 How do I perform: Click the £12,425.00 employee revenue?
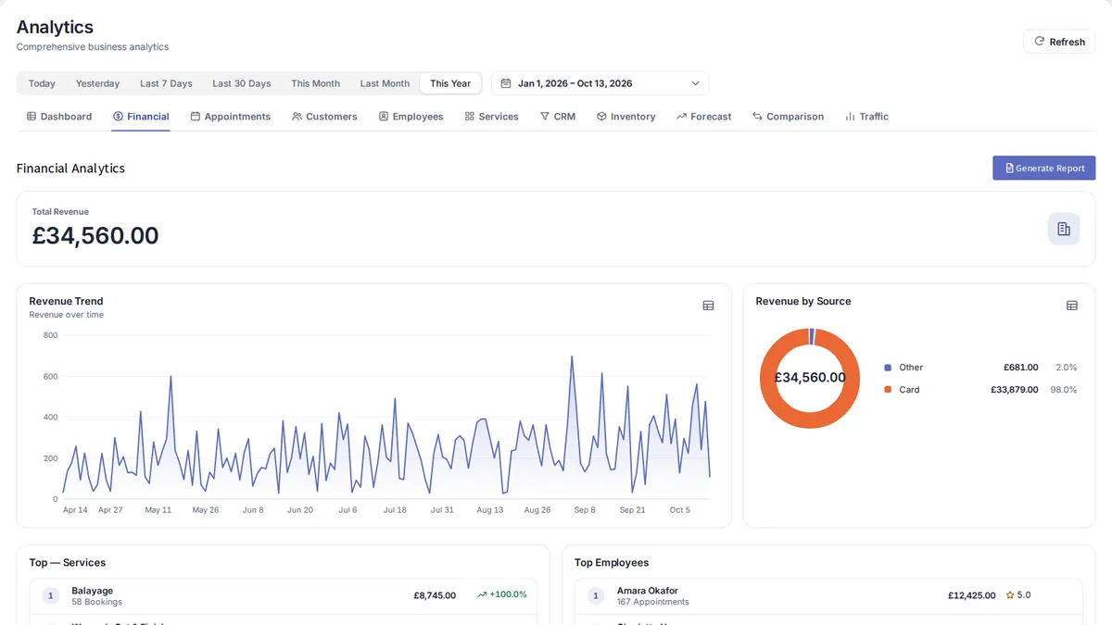click(971, 595)
